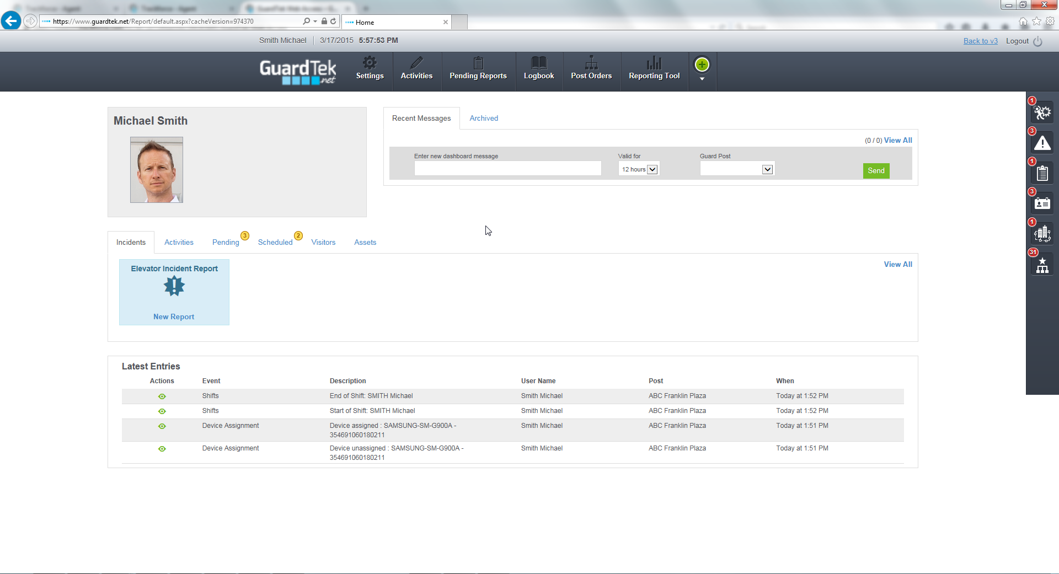The width and height of the screenshot is (1059, 574).
Task: Open the warning triangle sidebar panel
Action: pos(1042,143)
